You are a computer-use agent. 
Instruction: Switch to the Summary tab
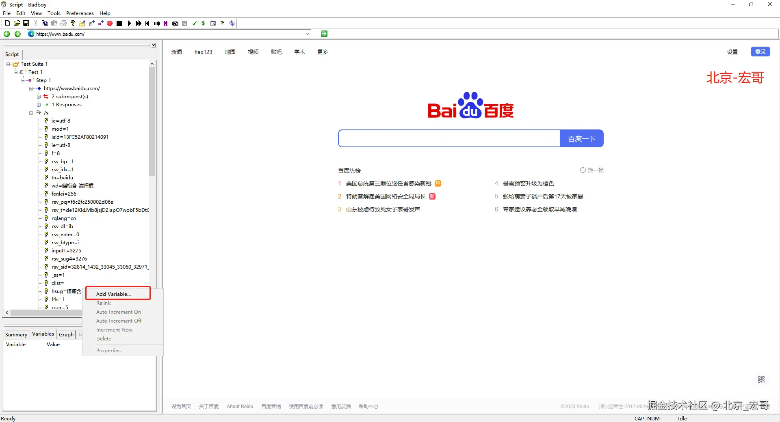tap(16, 335)
